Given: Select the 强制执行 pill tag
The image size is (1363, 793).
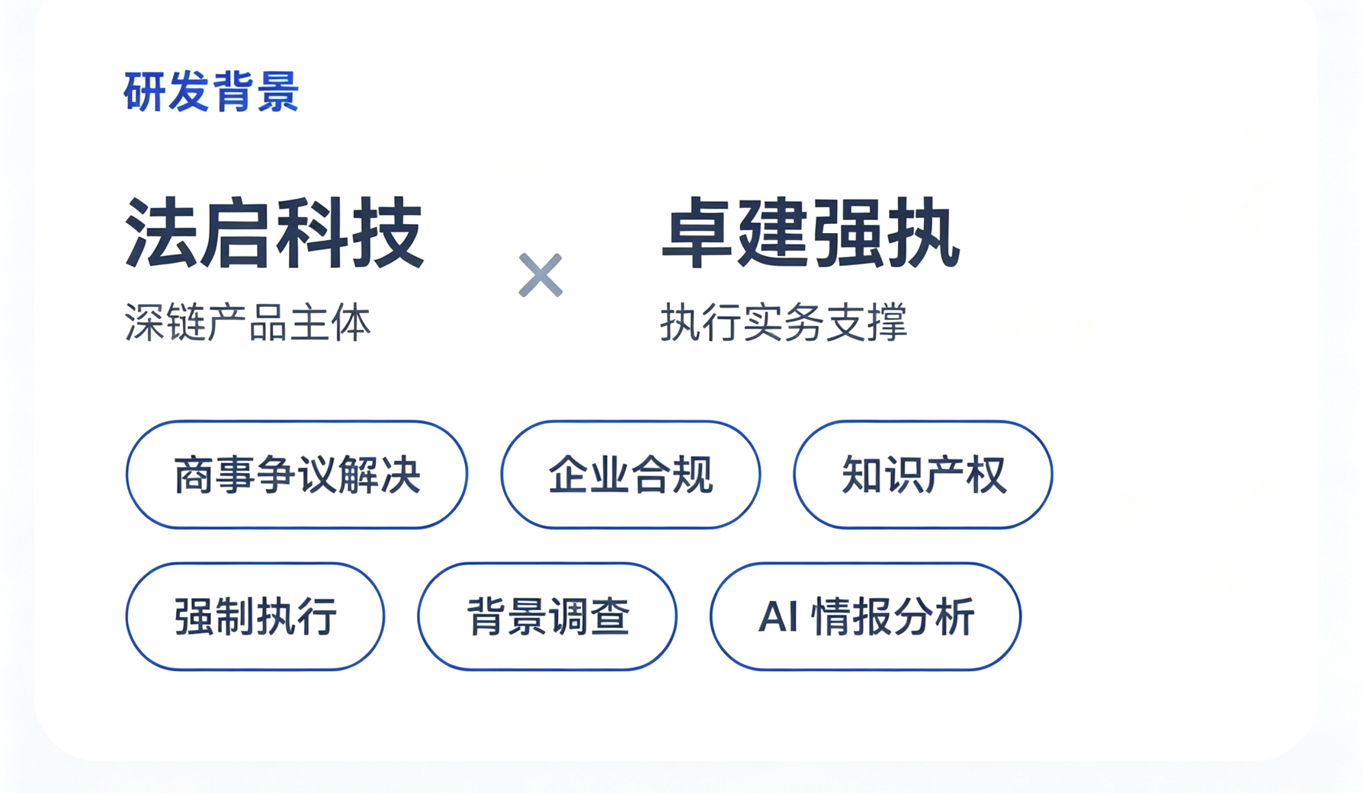Looking at the screenshot, I should point(255,616).
